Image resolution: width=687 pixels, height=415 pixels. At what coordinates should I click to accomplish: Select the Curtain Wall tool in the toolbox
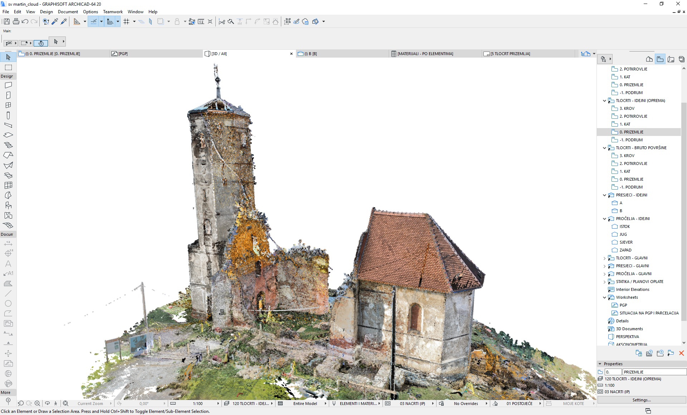pos(8,185)
